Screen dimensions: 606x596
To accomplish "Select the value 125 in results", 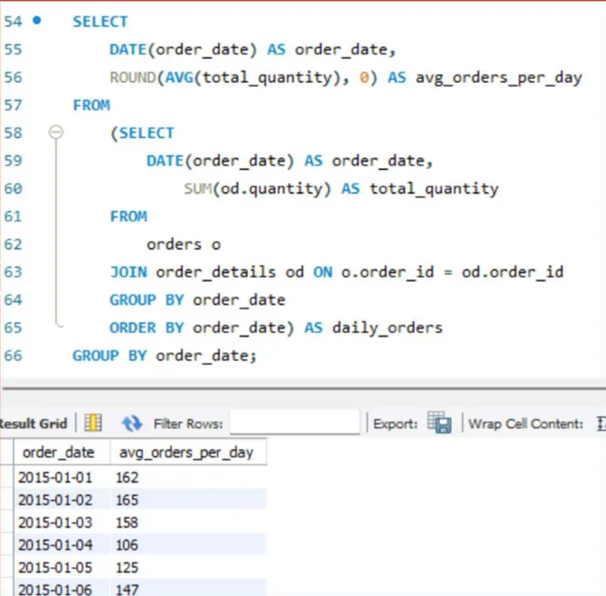I will point(127,567).
